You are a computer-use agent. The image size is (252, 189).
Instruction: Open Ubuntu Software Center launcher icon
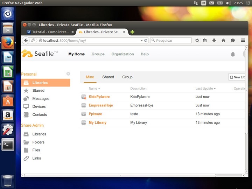pyautogui.click(x=8, y=101)
